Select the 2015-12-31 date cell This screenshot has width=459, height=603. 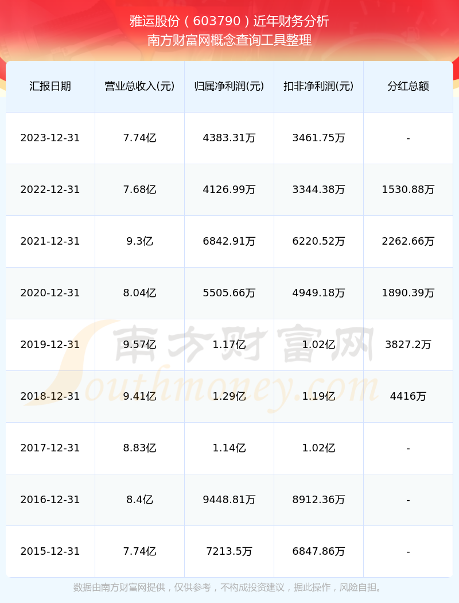pyautogui.click(x=50, y=551)
